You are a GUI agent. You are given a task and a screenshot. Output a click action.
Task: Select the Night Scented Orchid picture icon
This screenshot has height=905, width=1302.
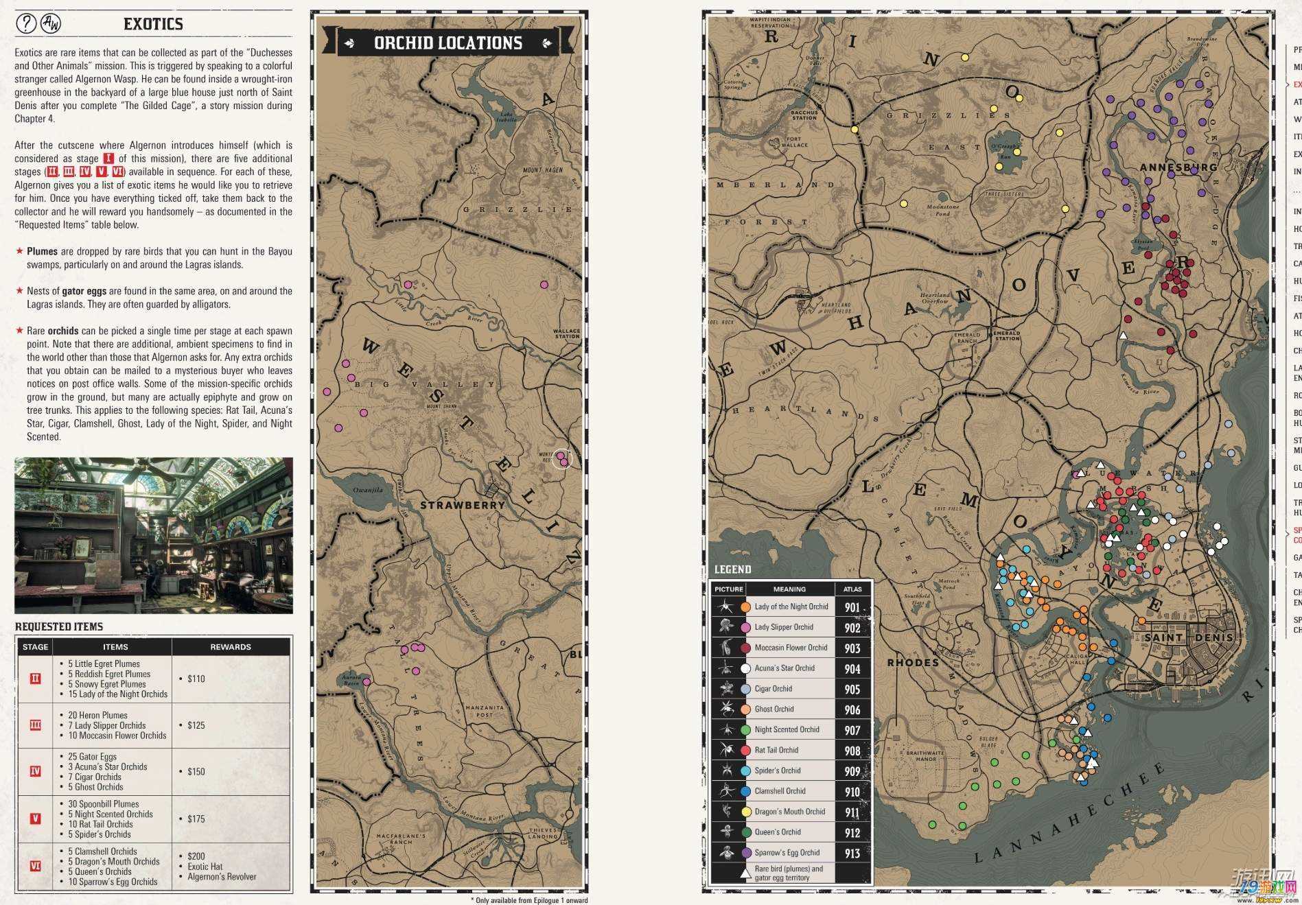click(725, 730)
